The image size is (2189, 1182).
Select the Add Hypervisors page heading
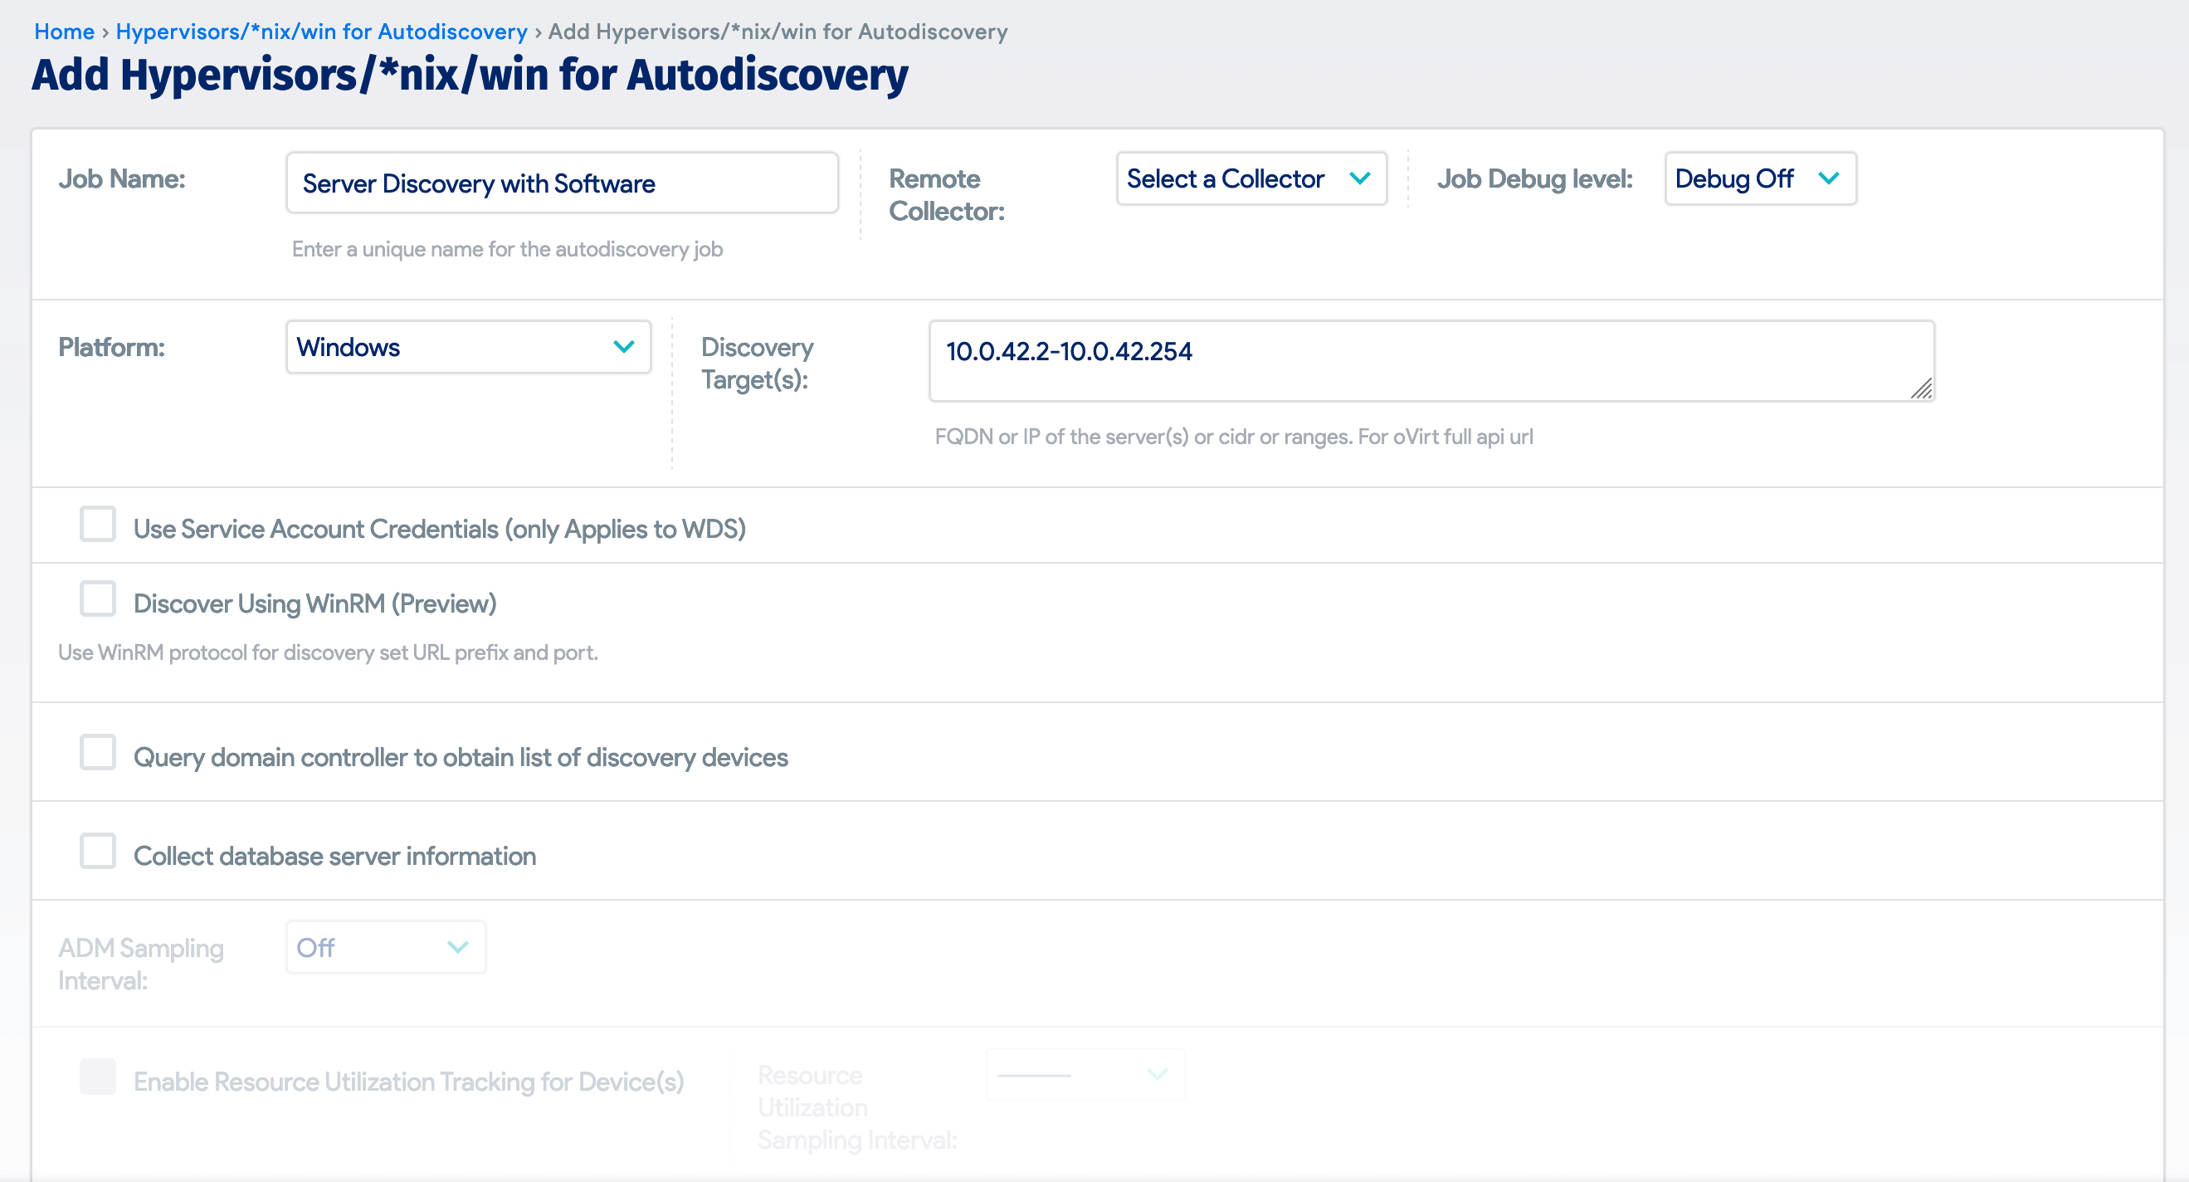click(x=468, y=75)
